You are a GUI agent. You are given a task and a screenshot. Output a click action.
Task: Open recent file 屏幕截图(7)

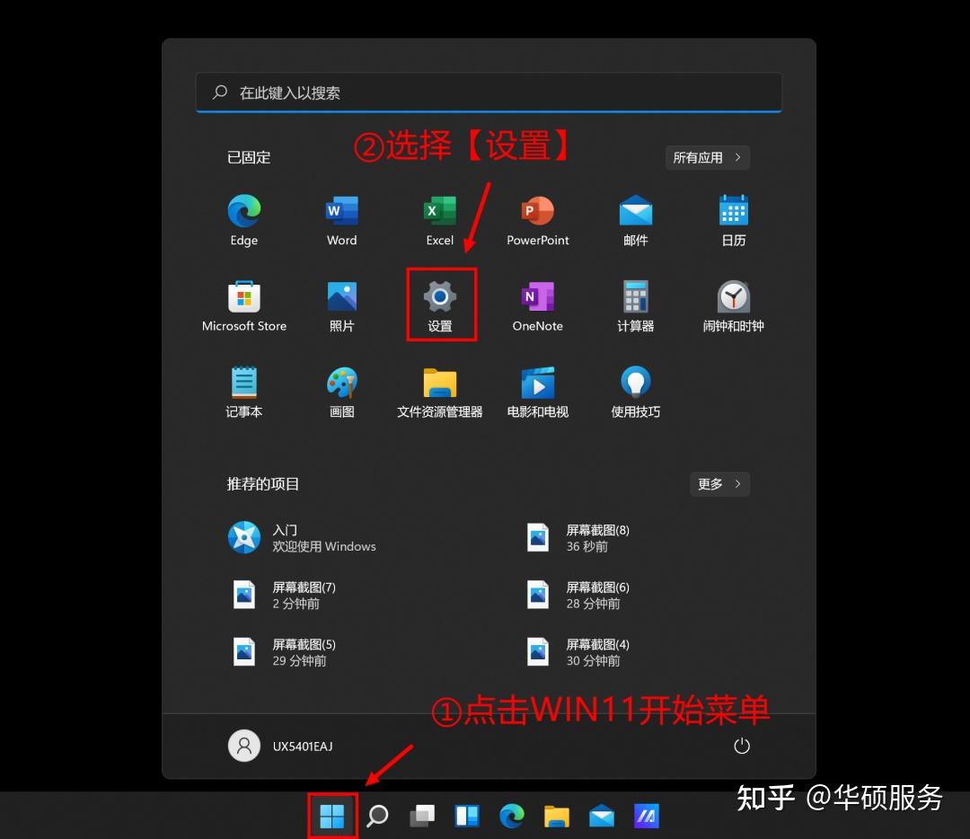pyautogui.click(x=285, y=595)
